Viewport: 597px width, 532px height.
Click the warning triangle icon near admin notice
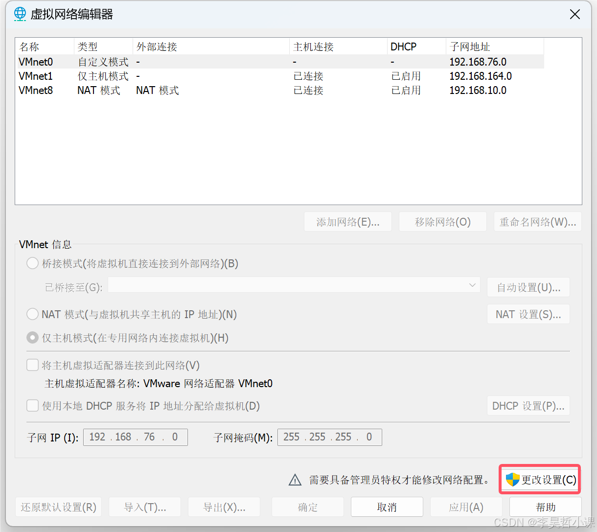click(x=295, y=480)
